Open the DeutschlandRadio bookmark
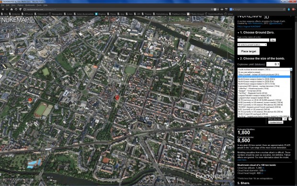 [x=215, y=14]
